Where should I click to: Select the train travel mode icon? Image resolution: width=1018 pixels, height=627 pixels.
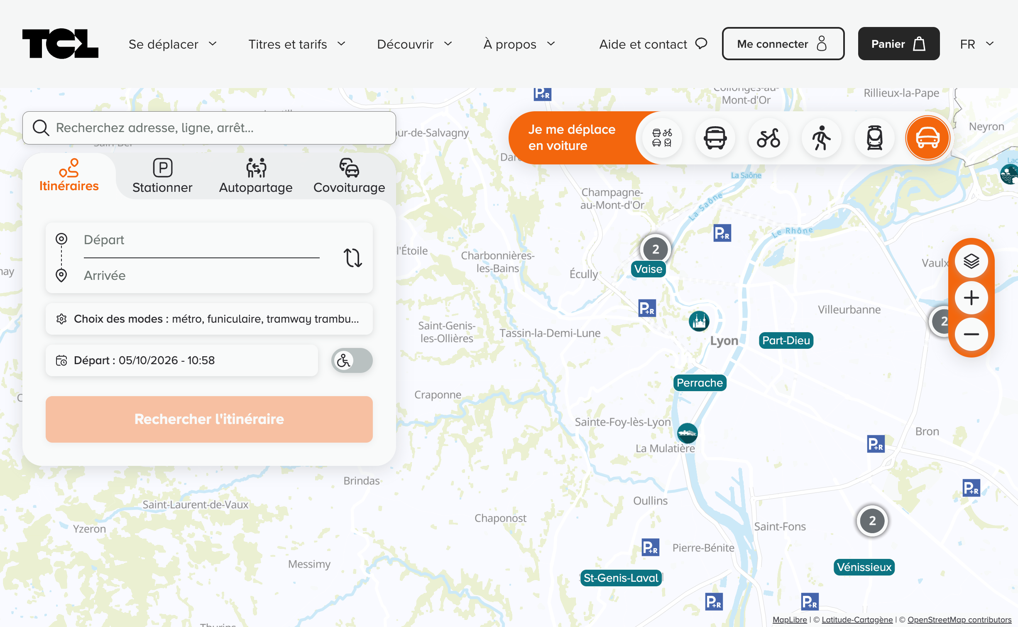[874, 138]
